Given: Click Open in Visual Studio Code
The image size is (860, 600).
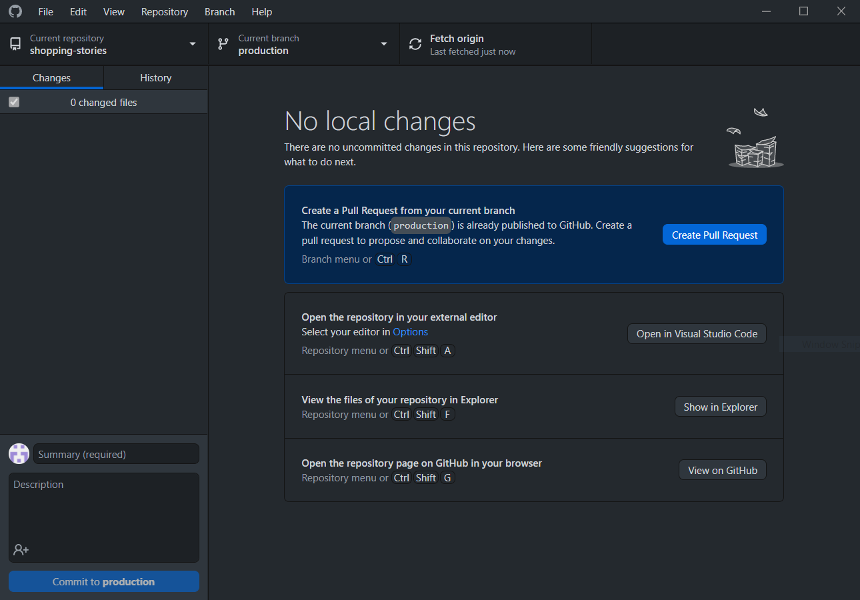Looking at the screenshot, I should pos(697,334).
